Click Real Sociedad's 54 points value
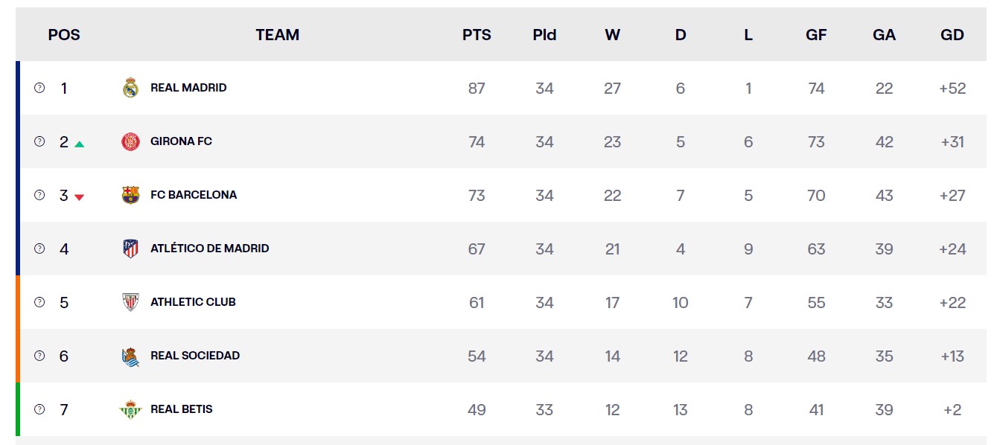Viewport: 997px width, 445px height. click(477, 356)
